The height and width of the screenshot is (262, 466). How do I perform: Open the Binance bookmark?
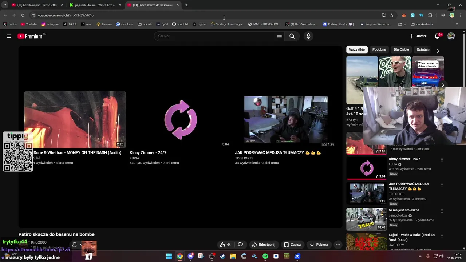[104, 24]
